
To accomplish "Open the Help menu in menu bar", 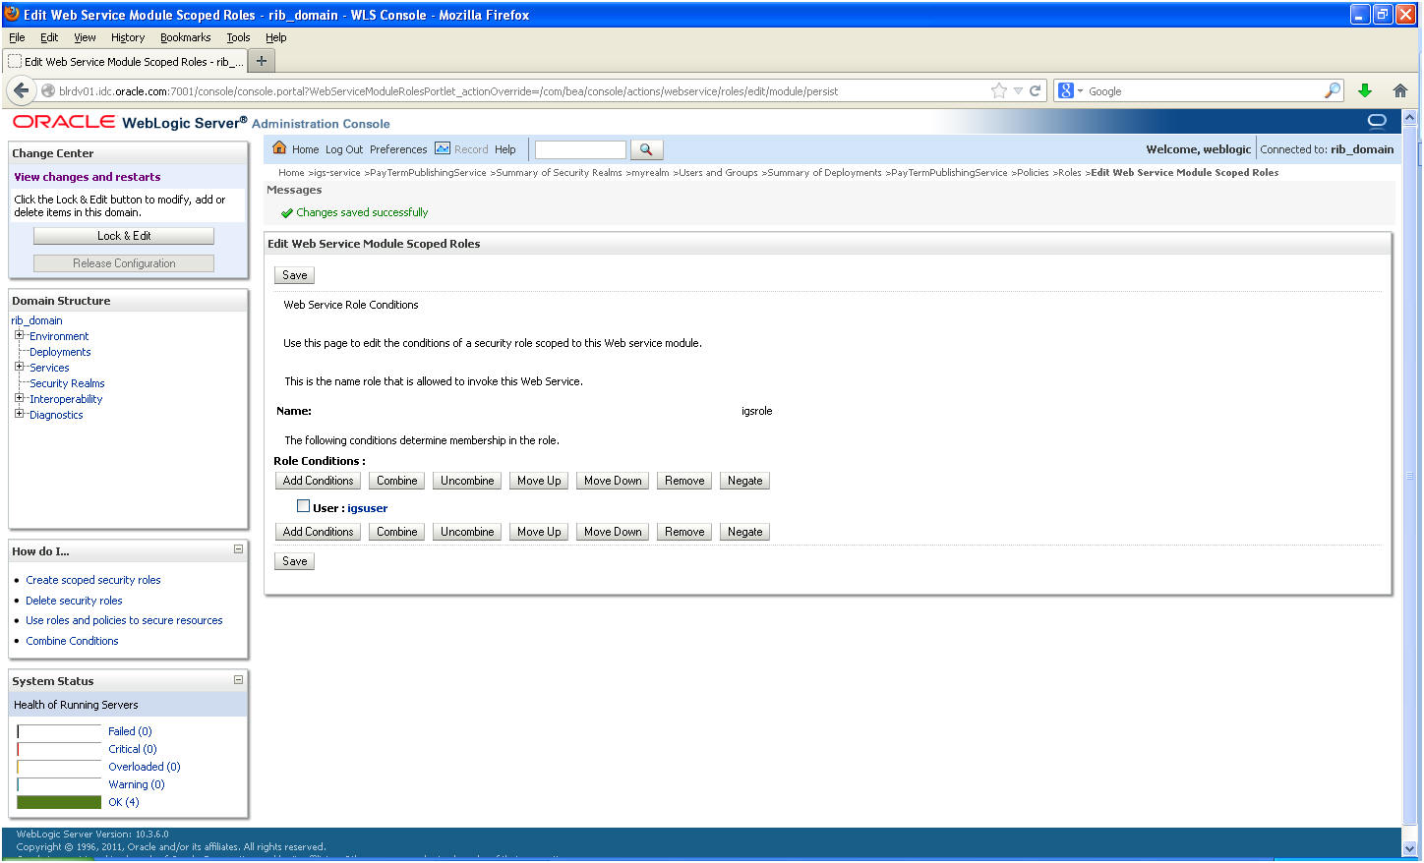I will click(276, 37).
